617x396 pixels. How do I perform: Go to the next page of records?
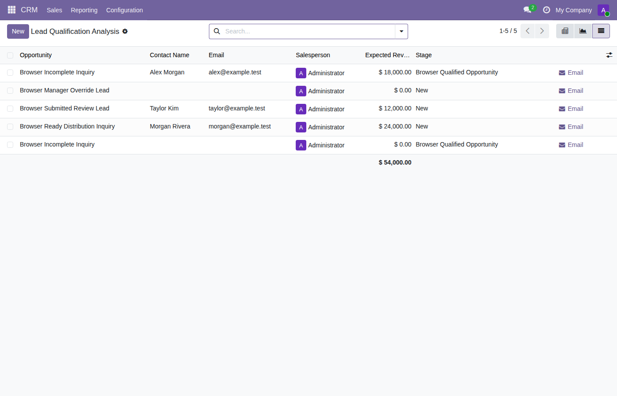542,31
